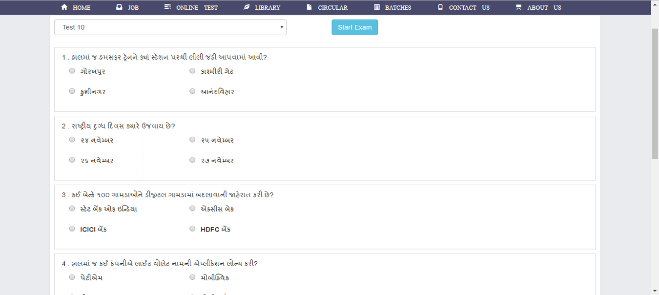The image size is (659, 295).
Task: Select the પેટીએમ option
Action: pos(72,277)
